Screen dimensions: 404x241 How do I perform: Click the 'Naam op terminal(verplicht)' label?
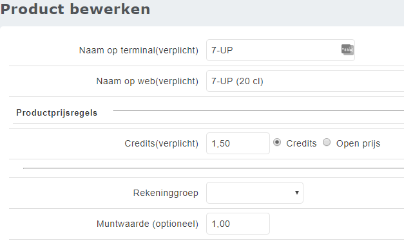coord(139,50)
